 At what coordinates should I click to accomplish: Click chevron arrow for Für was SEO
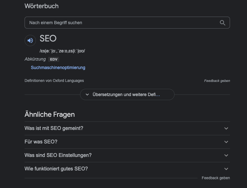226,142
